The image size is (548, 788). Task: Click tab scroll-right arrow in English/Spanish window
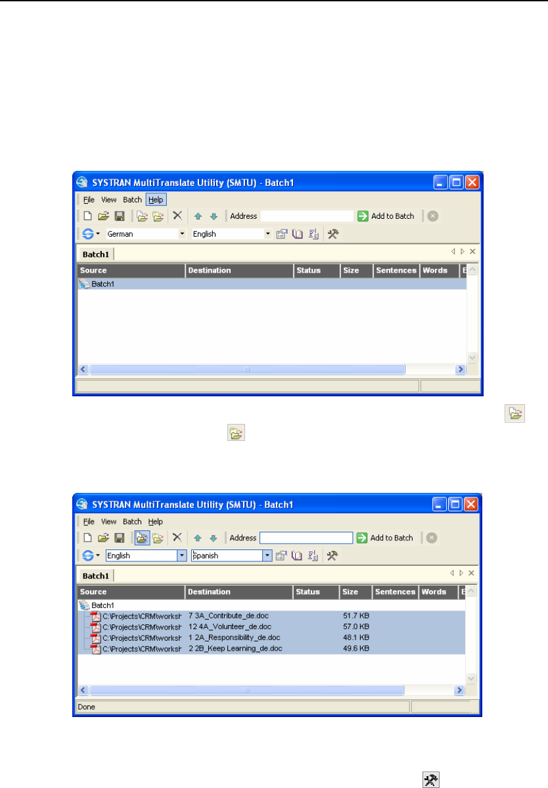click(x=461, y=573)
